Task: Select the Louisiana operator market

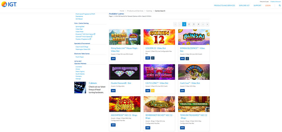Action: tap(79, 67)
